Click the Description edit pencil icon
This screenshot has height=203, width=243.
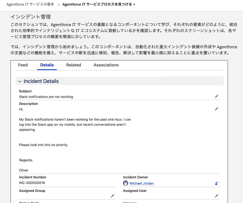click(x=217, y=109)
